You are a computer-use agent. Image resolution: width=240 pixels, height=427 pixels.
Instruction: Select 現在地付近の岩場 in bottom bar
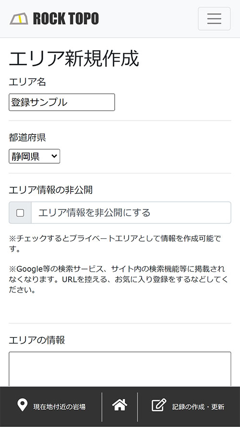coord(60,407)
